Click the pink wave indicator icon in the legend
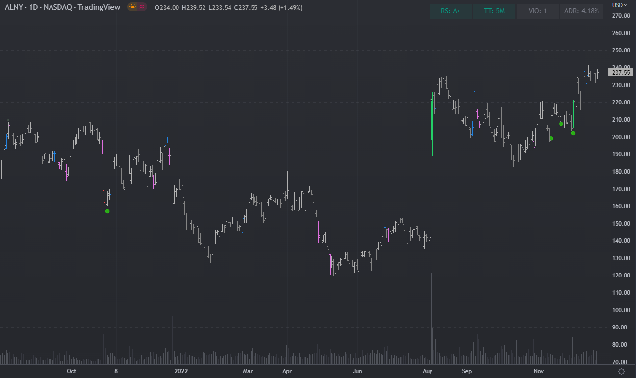The image size is (636, 378). [x=141, y=7]
